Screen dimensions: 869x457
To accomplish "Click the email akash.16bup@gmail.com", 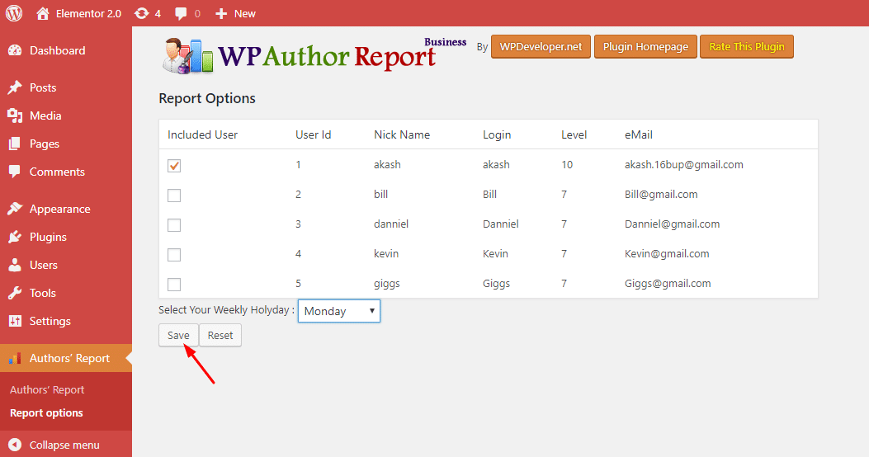I will (684, 165).
